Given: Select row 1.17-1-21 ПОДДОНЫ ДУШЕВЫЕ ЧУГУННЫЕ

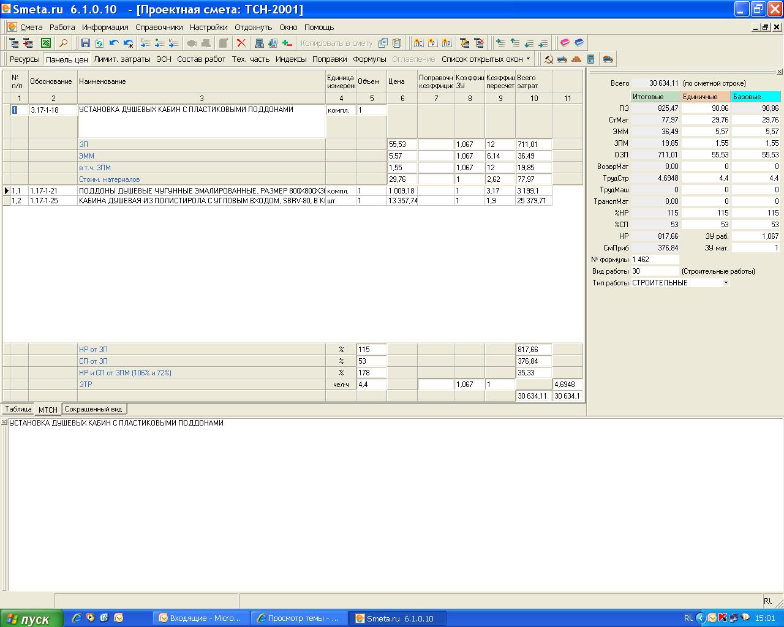Looking at the screenshot, I should point(277,191).
